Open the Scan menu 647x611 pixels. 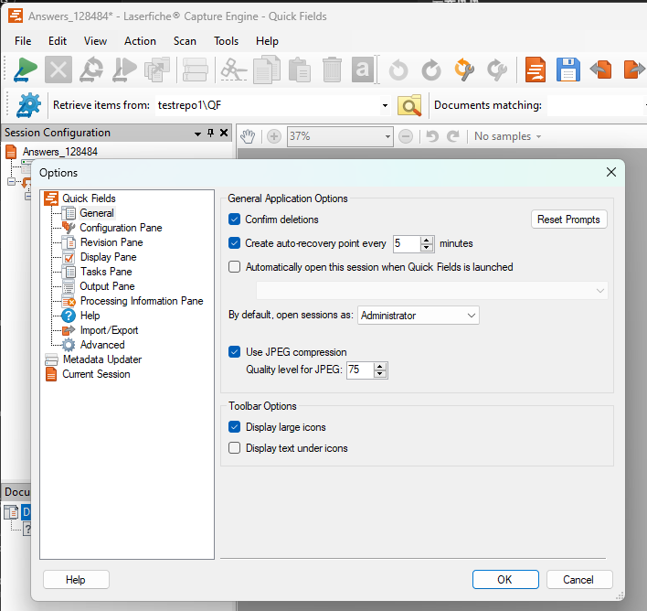pos(185,41)
